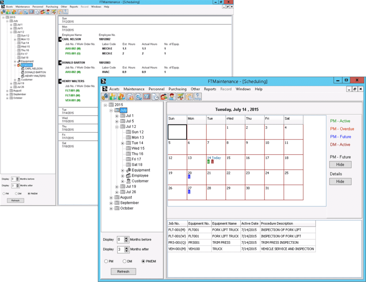This screenshot has height=282, width=366.
Task: Click the two-people icon in back window toolbar
Action: [43, 12]
